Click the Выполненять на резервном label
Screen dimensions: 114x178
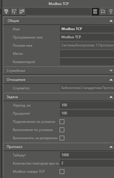pos(35,138)
